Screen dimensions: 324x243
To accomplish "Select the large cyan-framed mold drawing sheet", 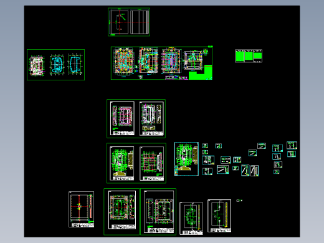I will pyautogui.click(x=186, y=159).
